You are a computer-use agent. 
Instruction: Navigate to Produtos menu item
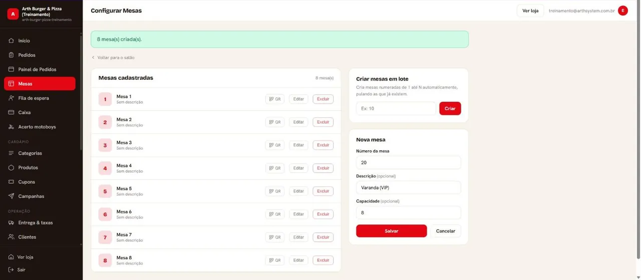click(40, 167)
